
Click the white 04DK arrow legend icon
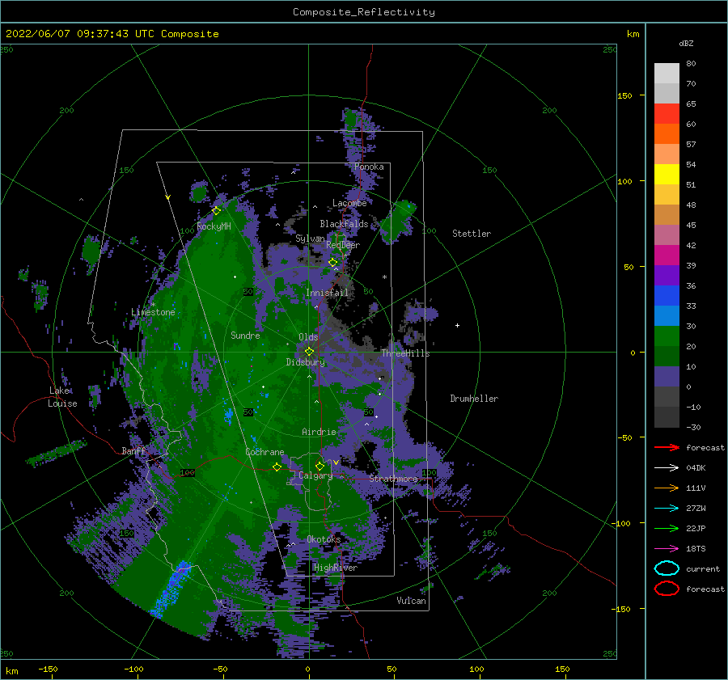(x=667, y=467)
